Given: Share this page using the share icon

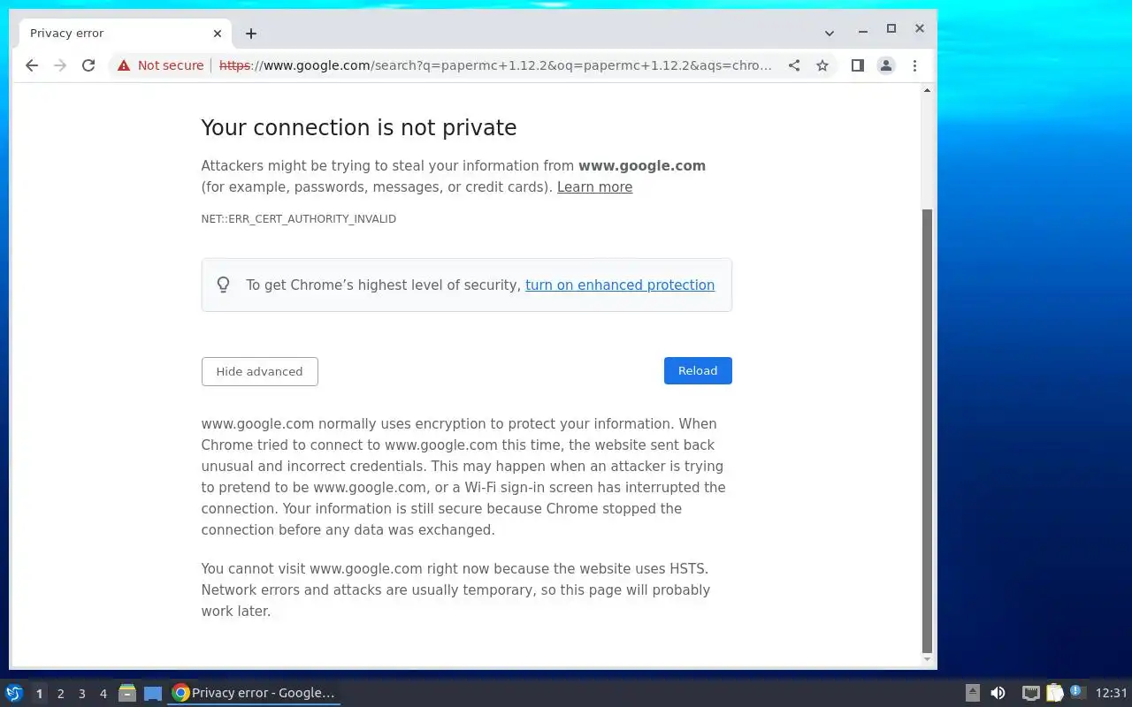Looking at the screenshot, I should pyautogui.click(x=794, y=65).
